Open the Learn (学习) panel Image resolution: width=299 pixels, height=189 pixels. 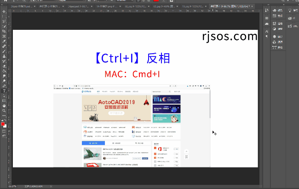click(293, 11)
